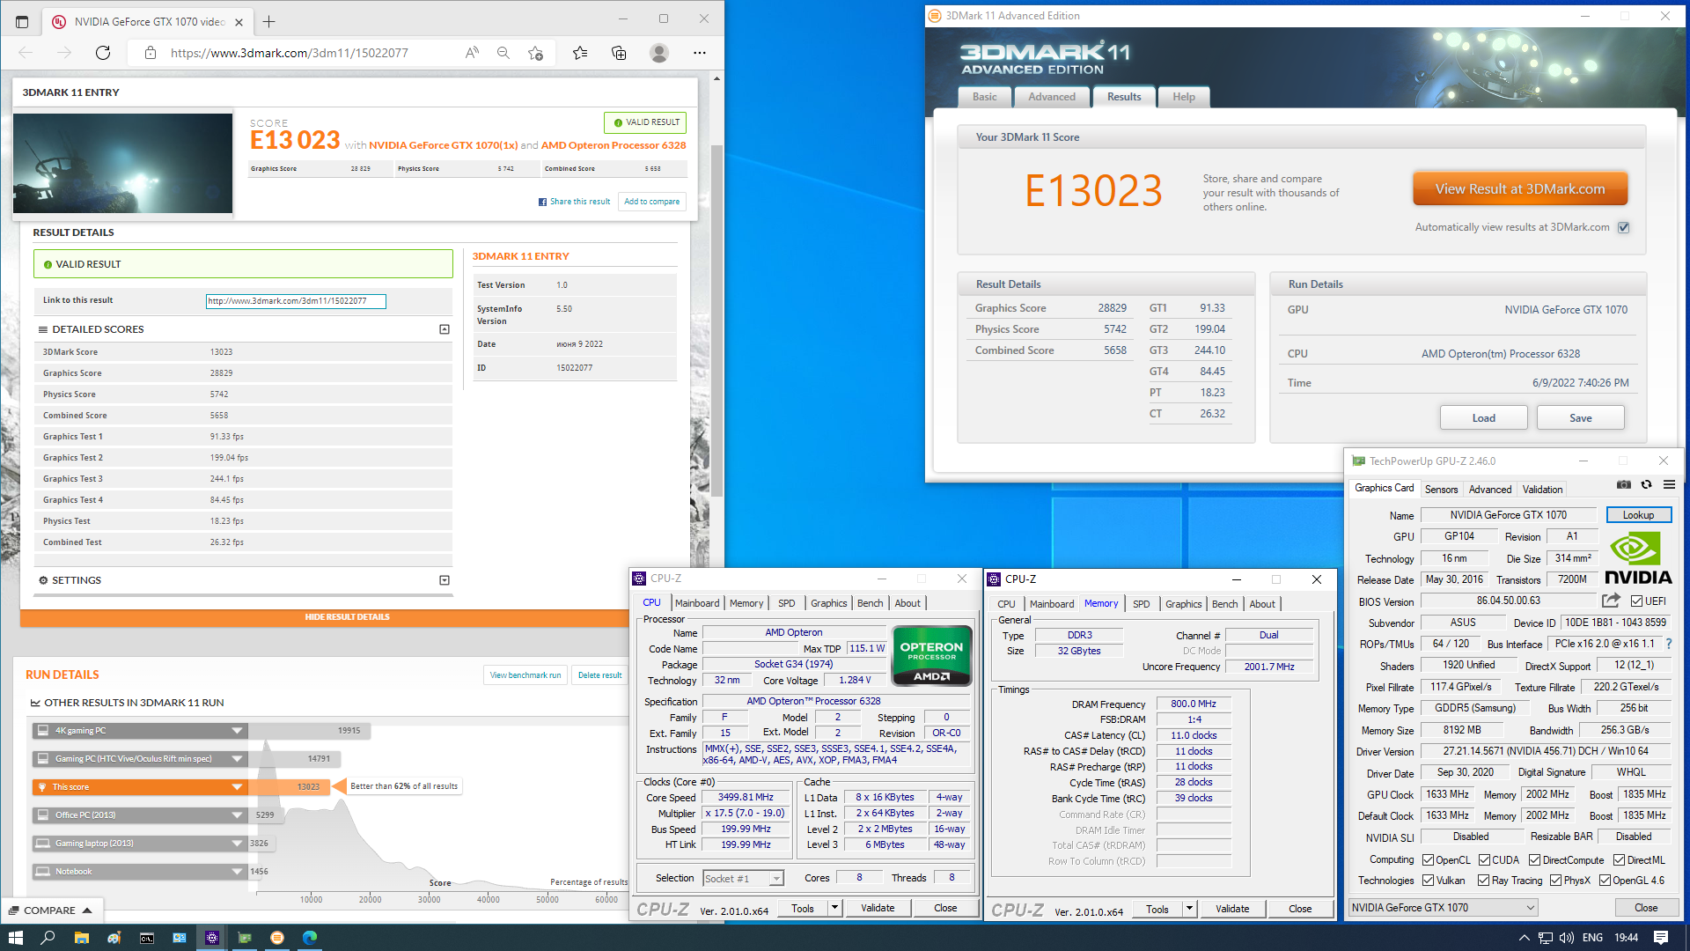Open Command Prompt from taskbar
The width and height of the screenshot is (1690, 951).
(x=146, y=938)
